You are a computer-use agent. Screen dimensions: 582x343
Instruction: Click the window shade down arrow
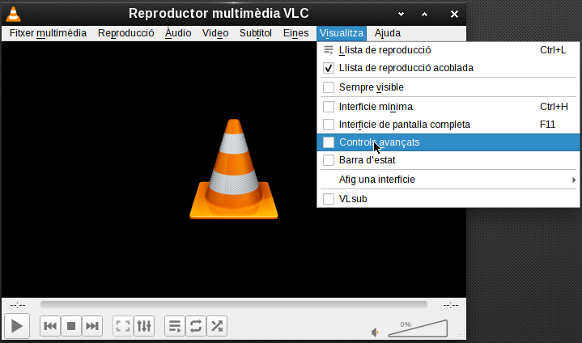[x=401, y=14]
